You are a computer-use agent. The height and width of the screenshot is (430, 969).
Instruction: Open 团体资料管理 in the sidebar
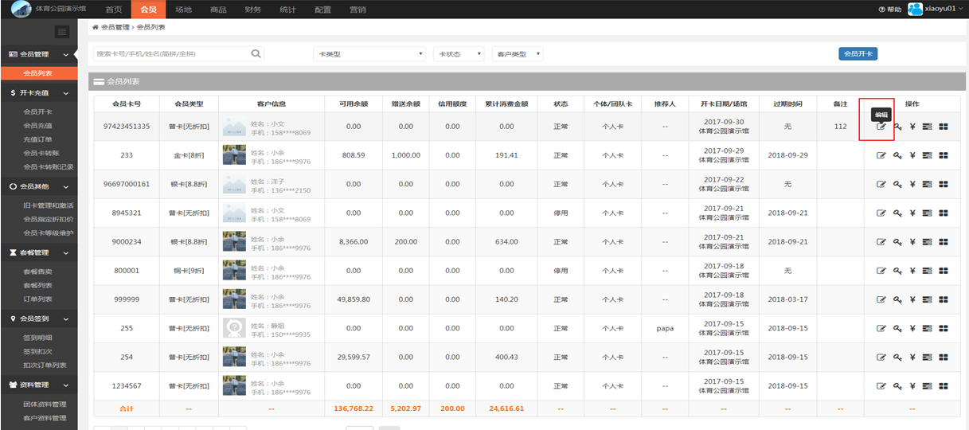[x=44, y=404]
